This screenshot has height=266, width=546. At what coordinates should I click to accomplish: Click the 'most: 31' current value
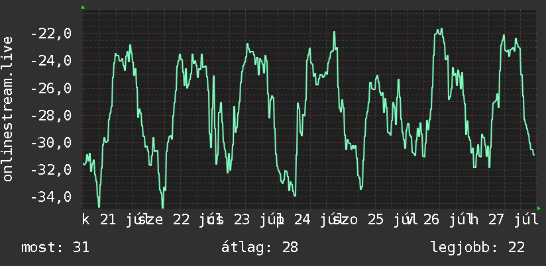click(56, 247)
